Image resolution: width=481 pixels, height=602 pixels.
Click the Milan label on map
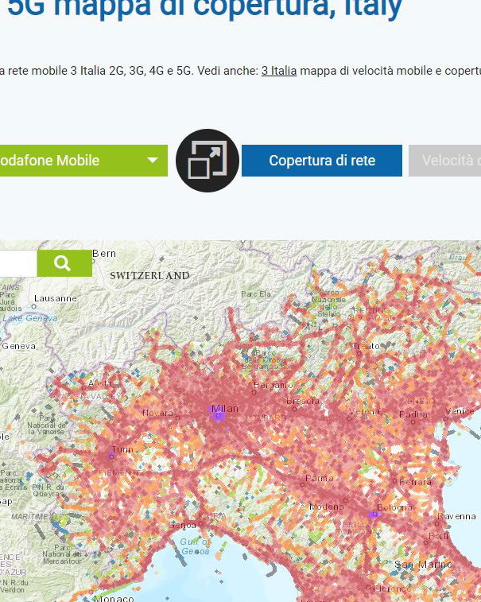[x=225, y=409]
